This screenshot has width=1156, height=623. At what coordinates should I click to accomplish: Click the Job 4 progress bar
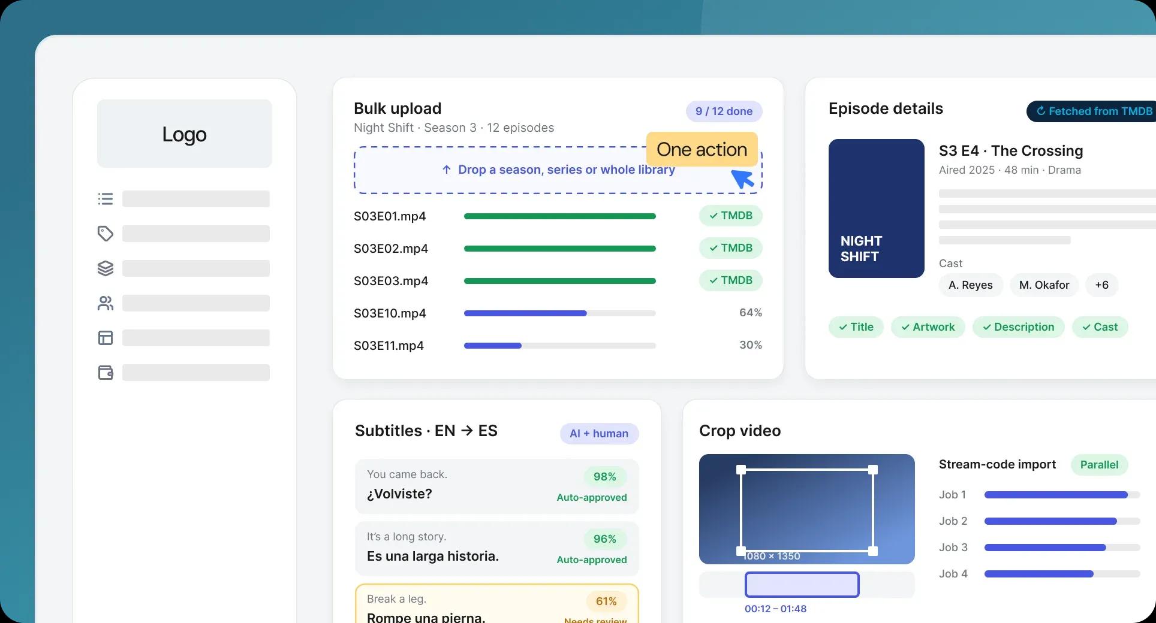point(1062,574)
